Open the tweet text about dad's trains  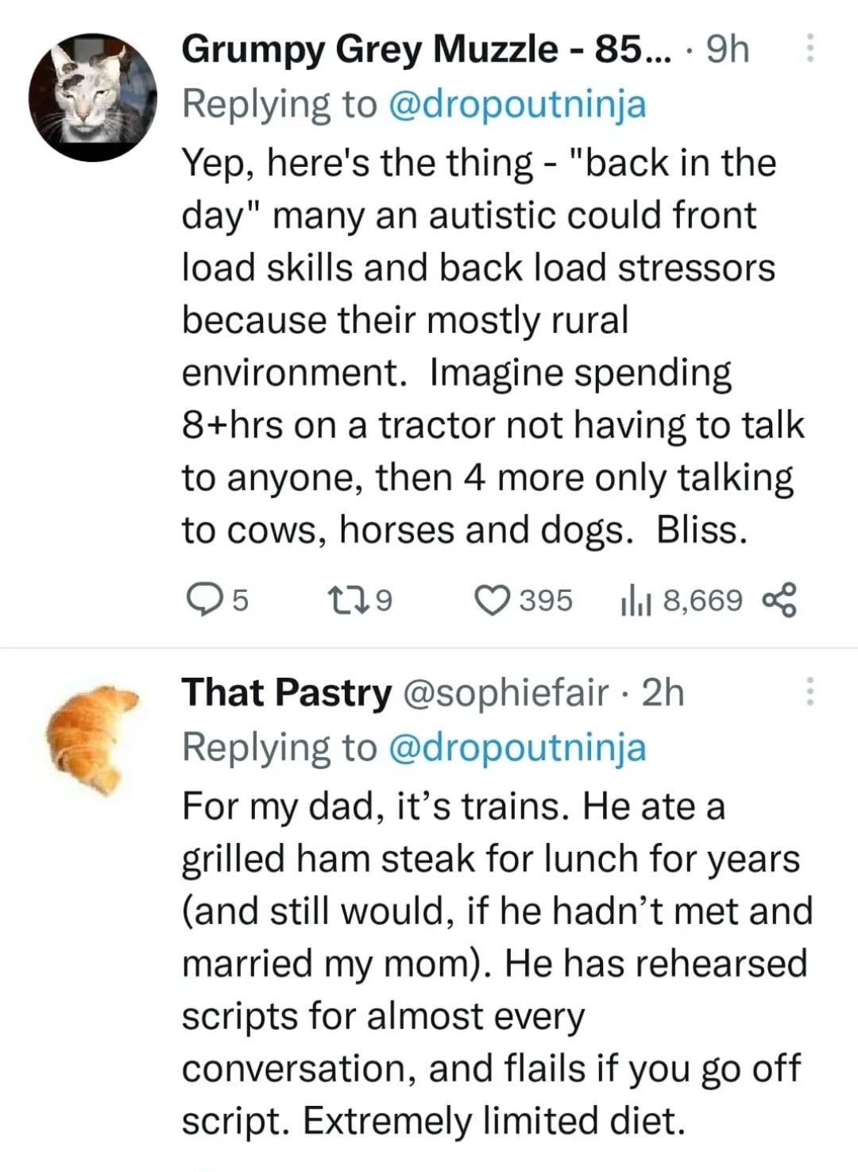click(x=493, y=963)
